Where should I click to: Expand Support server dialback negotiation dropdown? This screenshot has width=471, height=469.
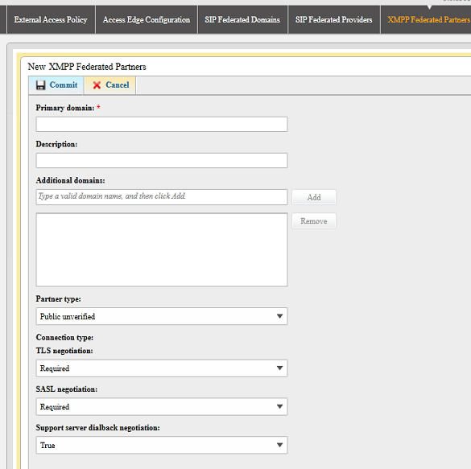pos(162,445)
